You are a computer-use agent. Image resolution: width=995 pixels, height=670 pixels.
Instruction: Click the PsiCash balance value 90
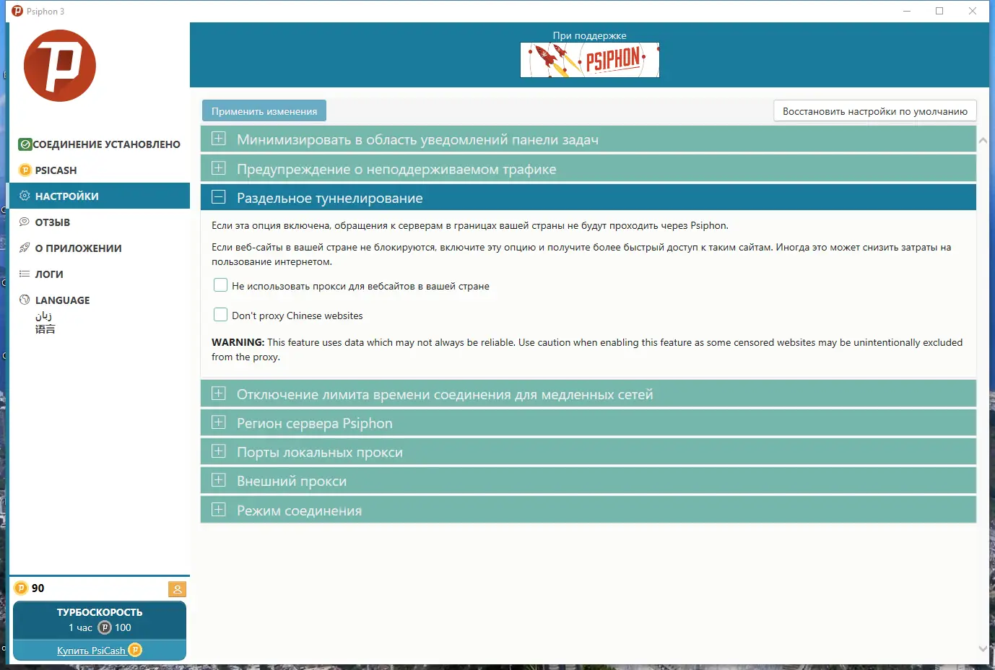[38, 588]
